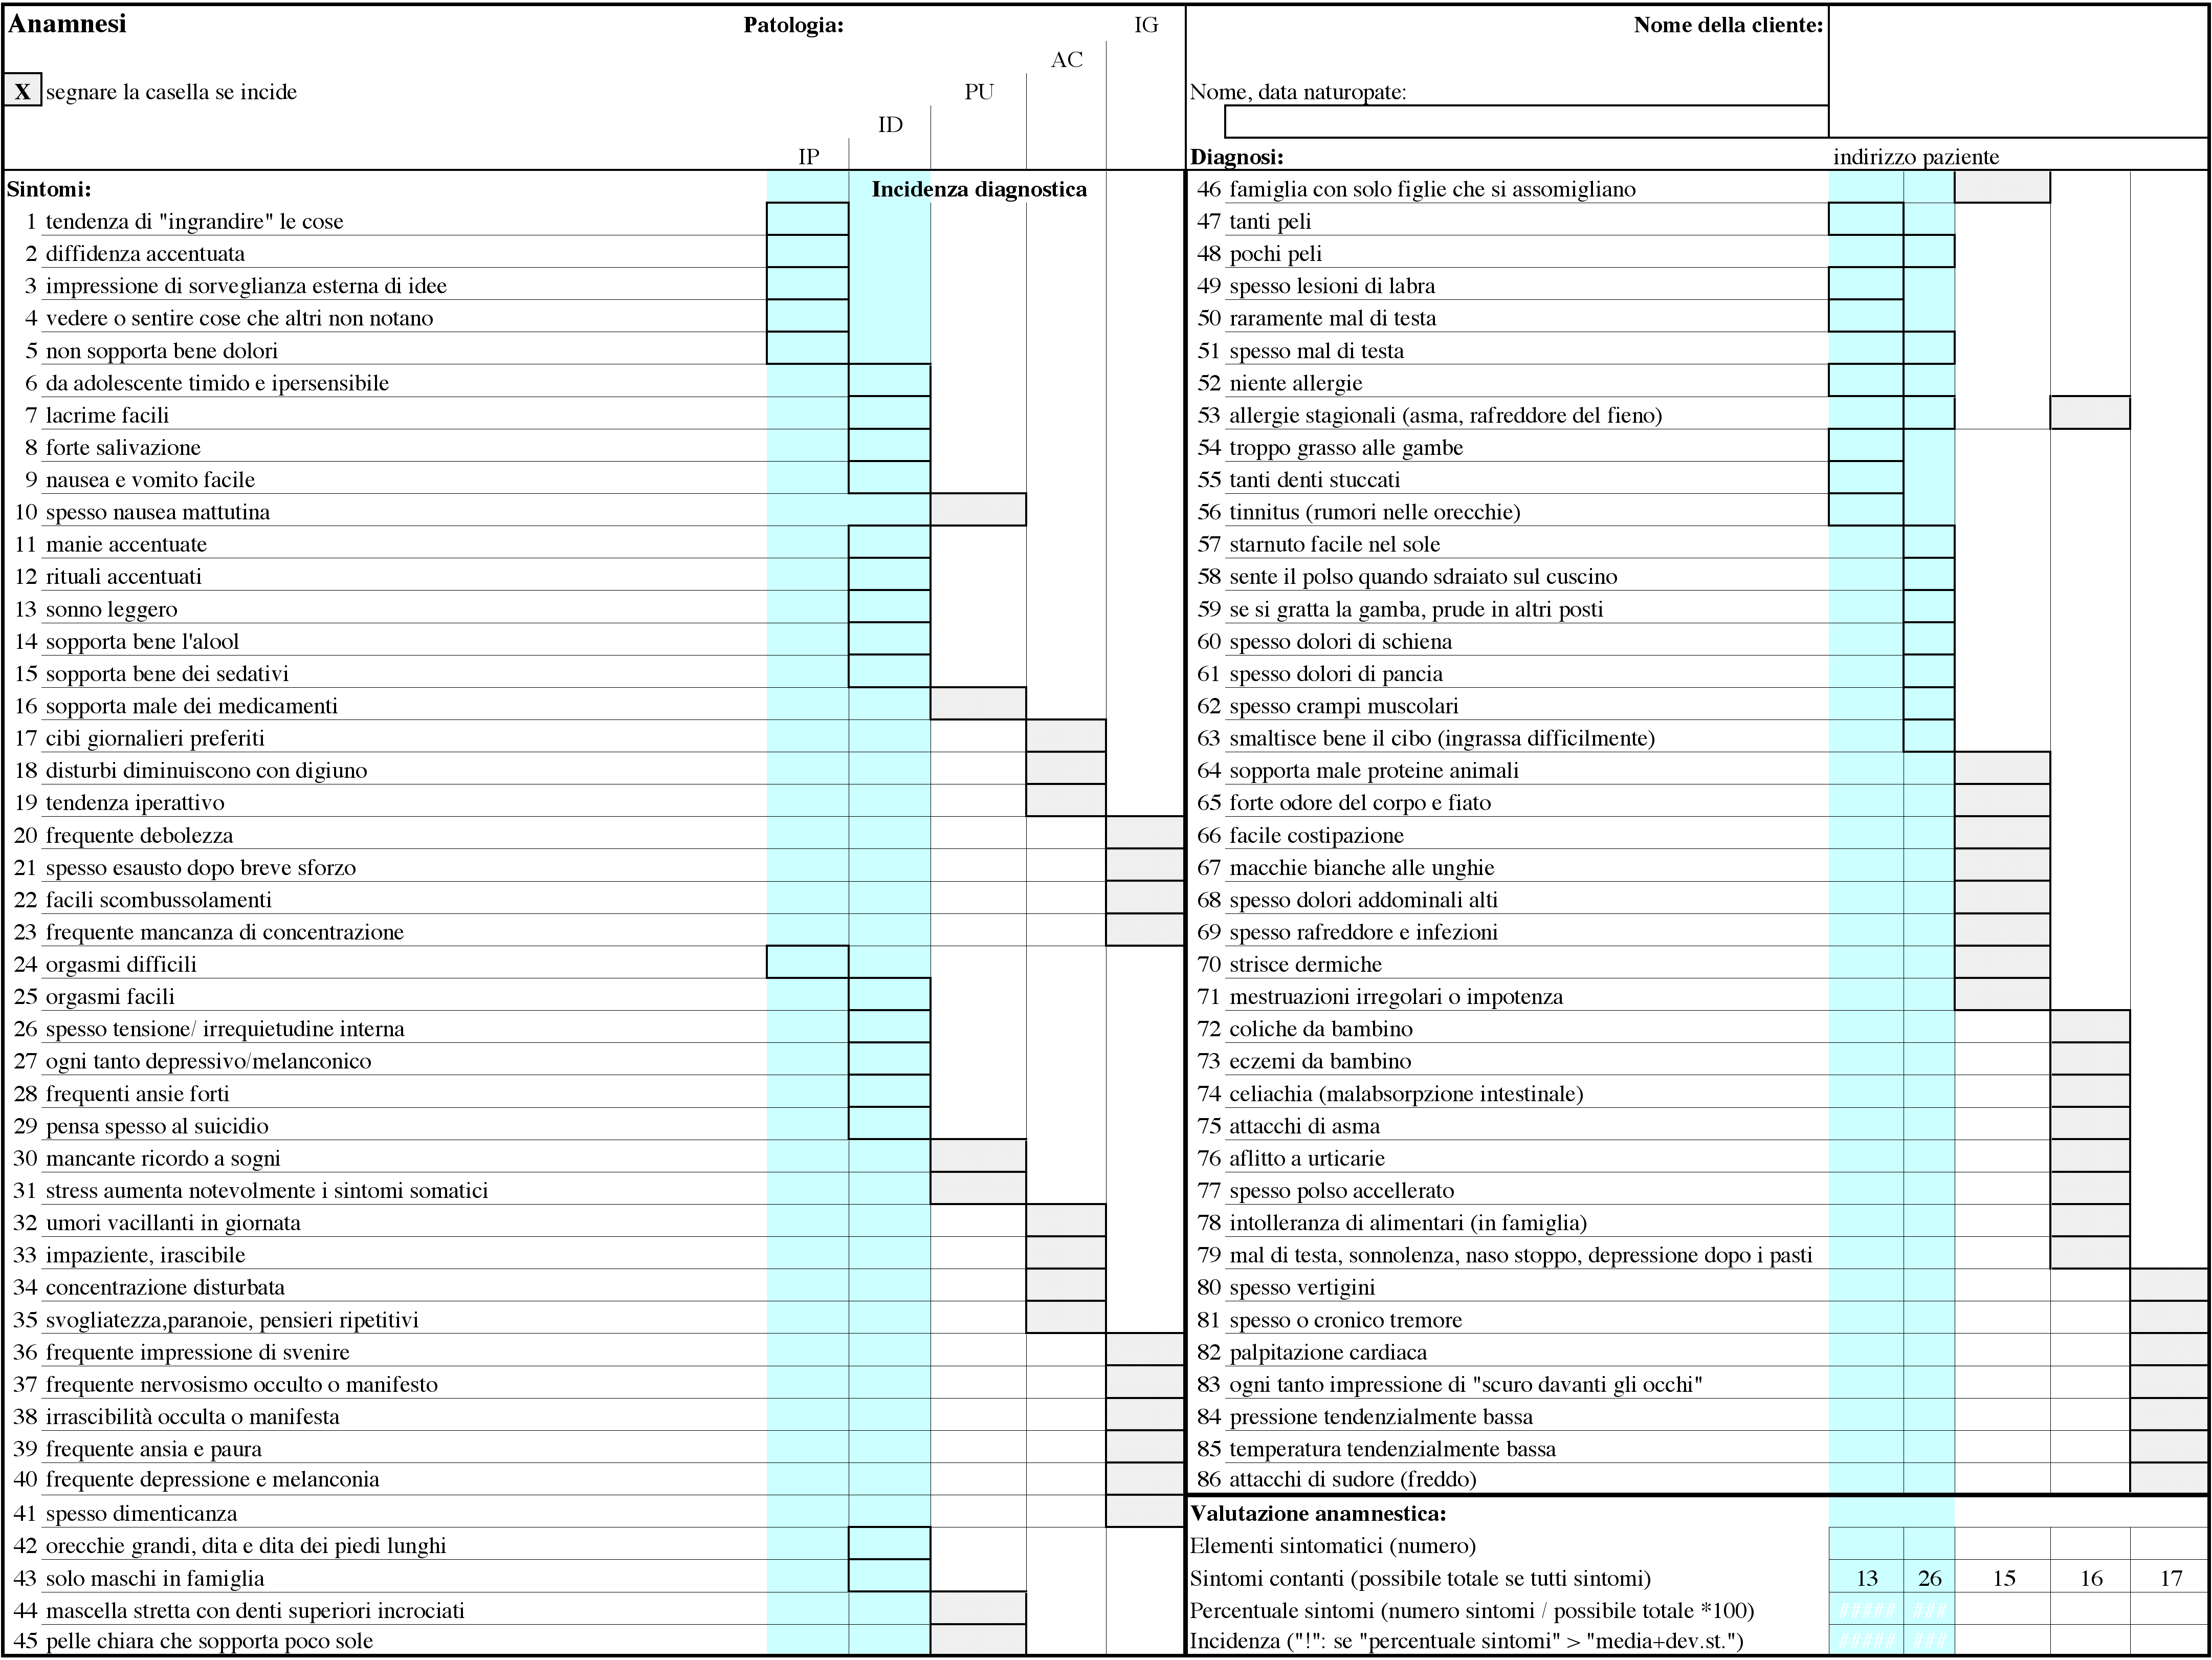Click the X legend checkbox 'segnare la casella'
Screen dimensions: 2212x1660
pos(22,91)
